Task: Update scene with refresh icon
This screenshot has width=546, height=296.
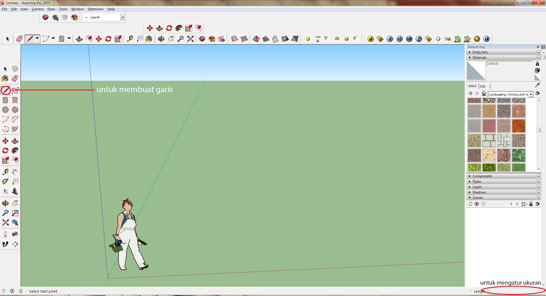Action: click(470, 204)
